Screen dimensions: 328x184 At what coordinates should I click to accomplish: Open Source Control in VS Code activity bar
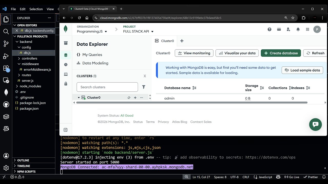pyautogui.click(x=6, y=44)
